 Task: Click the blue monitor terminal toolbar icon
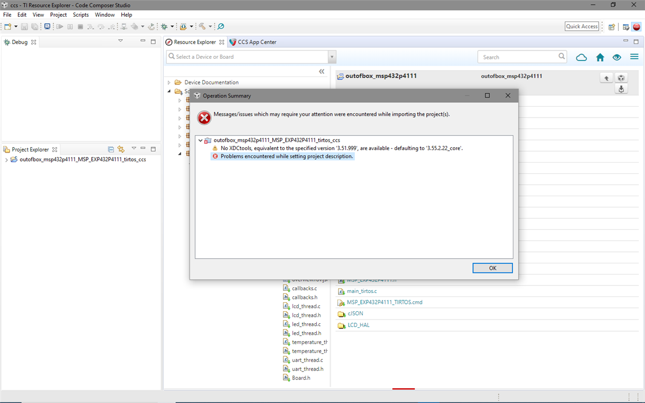tap(47, 26)
